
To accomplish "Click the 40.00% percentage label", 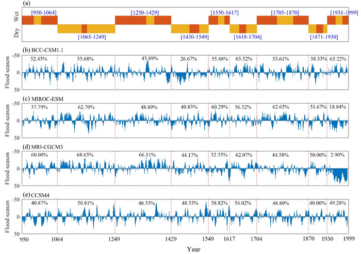I will coord(318,203).
